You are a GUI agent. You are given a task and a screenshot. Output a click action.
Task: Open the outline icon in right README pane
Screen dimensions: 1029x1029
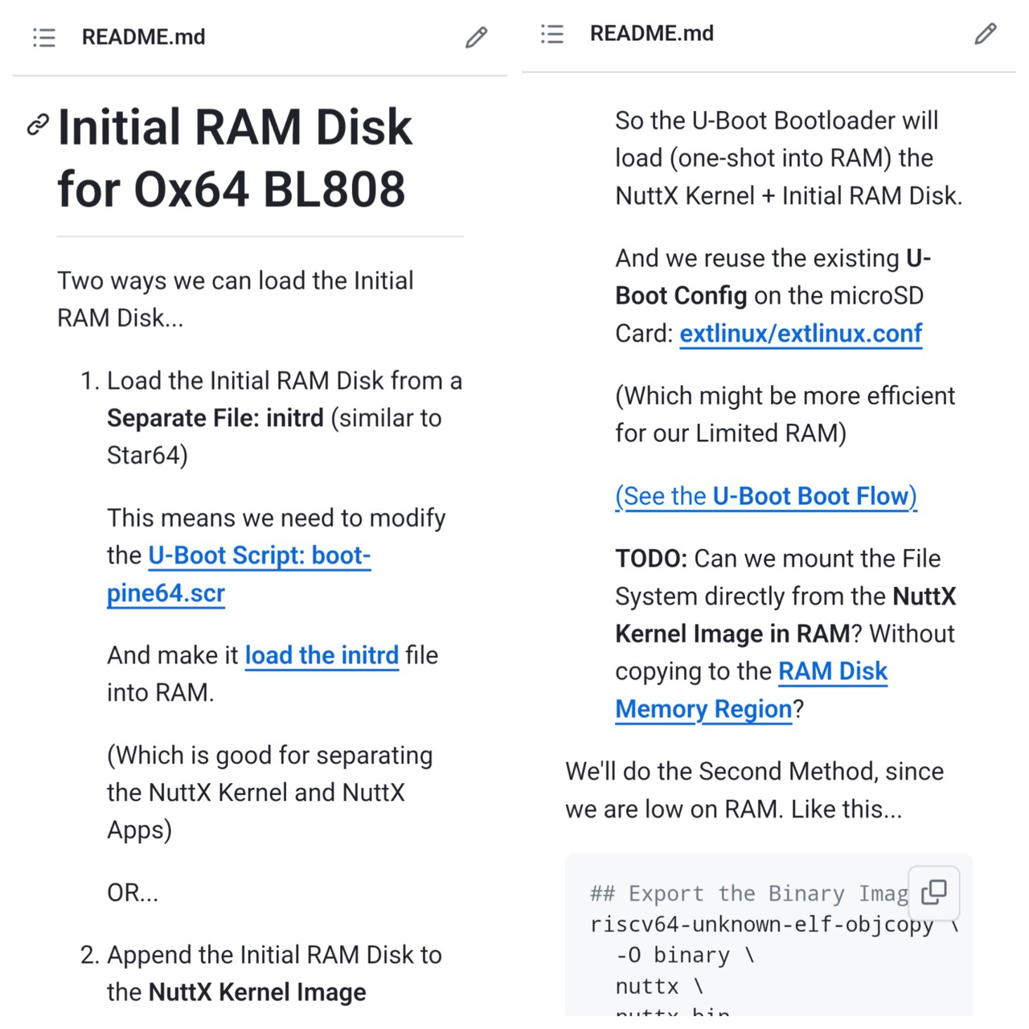tap(552, 34)
